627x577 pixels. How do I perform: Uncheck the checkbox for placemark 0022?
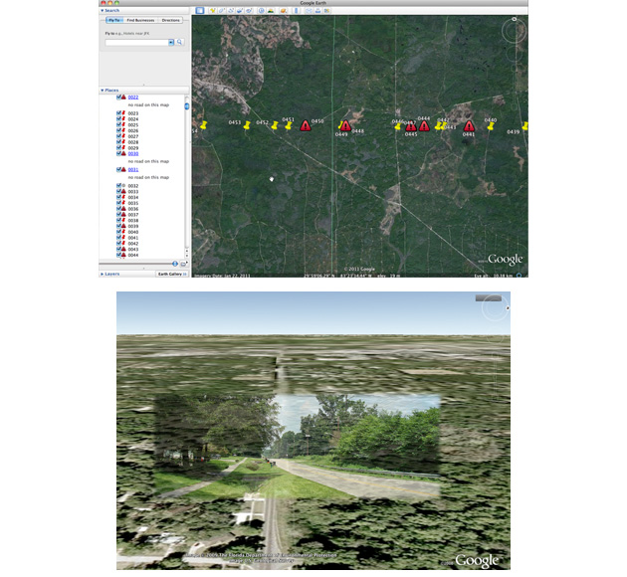pyautogui.click(x=118, y=97)
